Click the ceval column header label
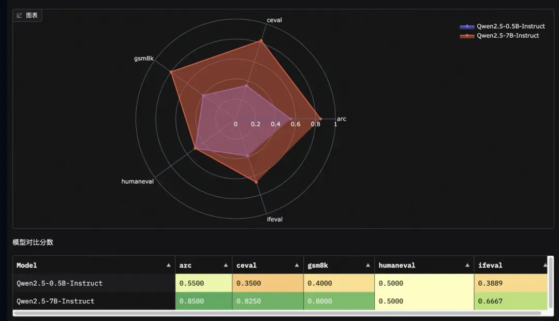 coord(246,266)
